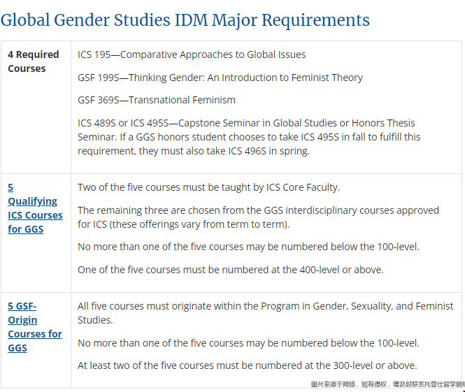Open the 5 Qualifying ICS Courses link
This screenshot has height=392, width=465.
pyautogui.click(x=35, y=208)
